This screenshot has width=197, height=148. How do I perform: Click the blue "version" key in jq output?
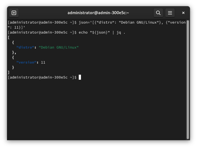(x=26, y=62)
